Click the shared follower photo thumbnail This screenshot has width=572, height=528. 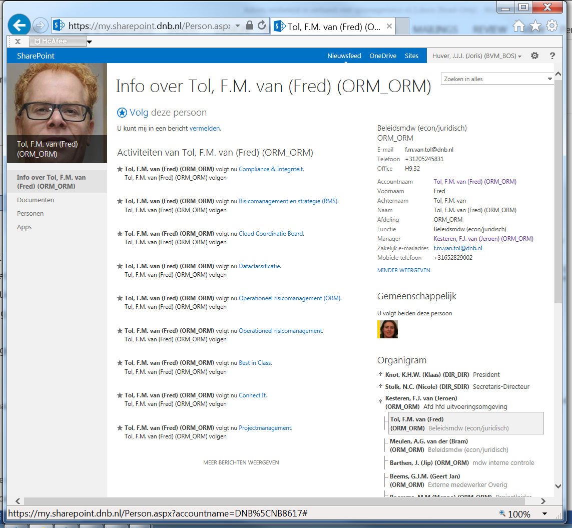(x=387, y=329)
